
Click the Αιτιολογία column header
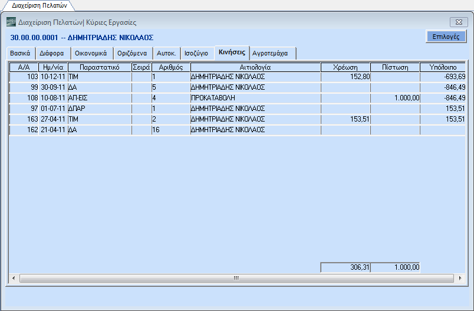coord(255,67)
